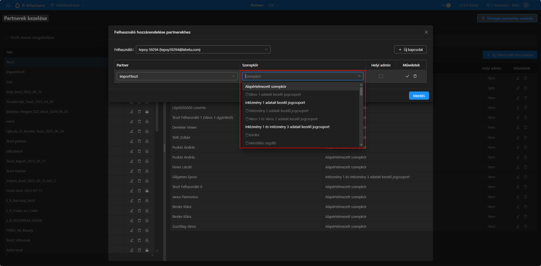Image resolution: width=541 pixels, height=266 pixels.
Task: Click Lépőőőőőőő Levente user row
Action: click(189, 108)
